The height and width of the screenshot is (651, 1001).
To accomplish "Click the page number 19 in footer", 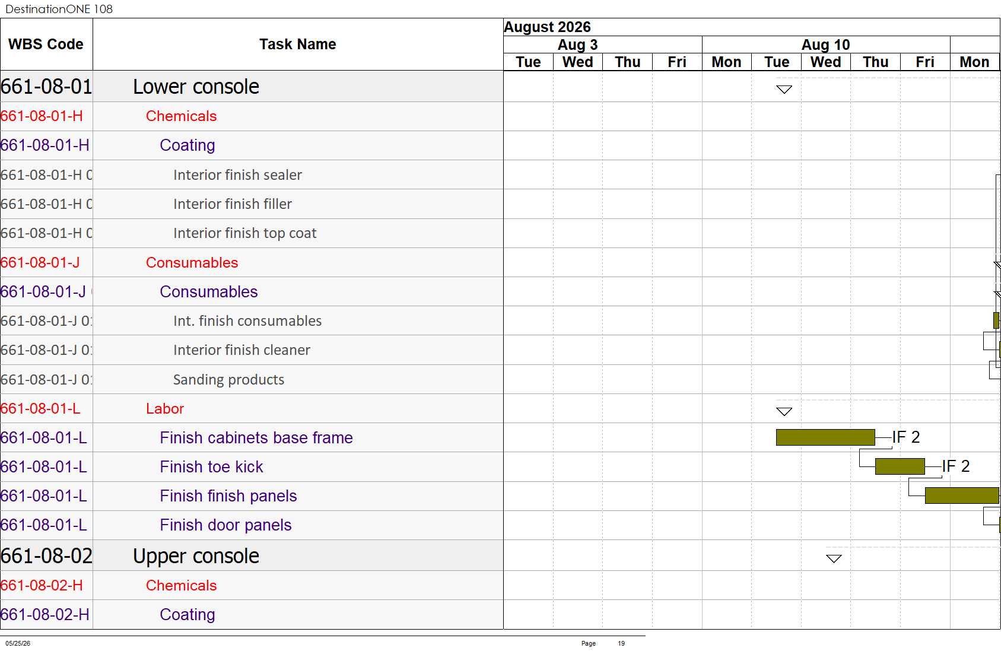I will tap(621, 643).
